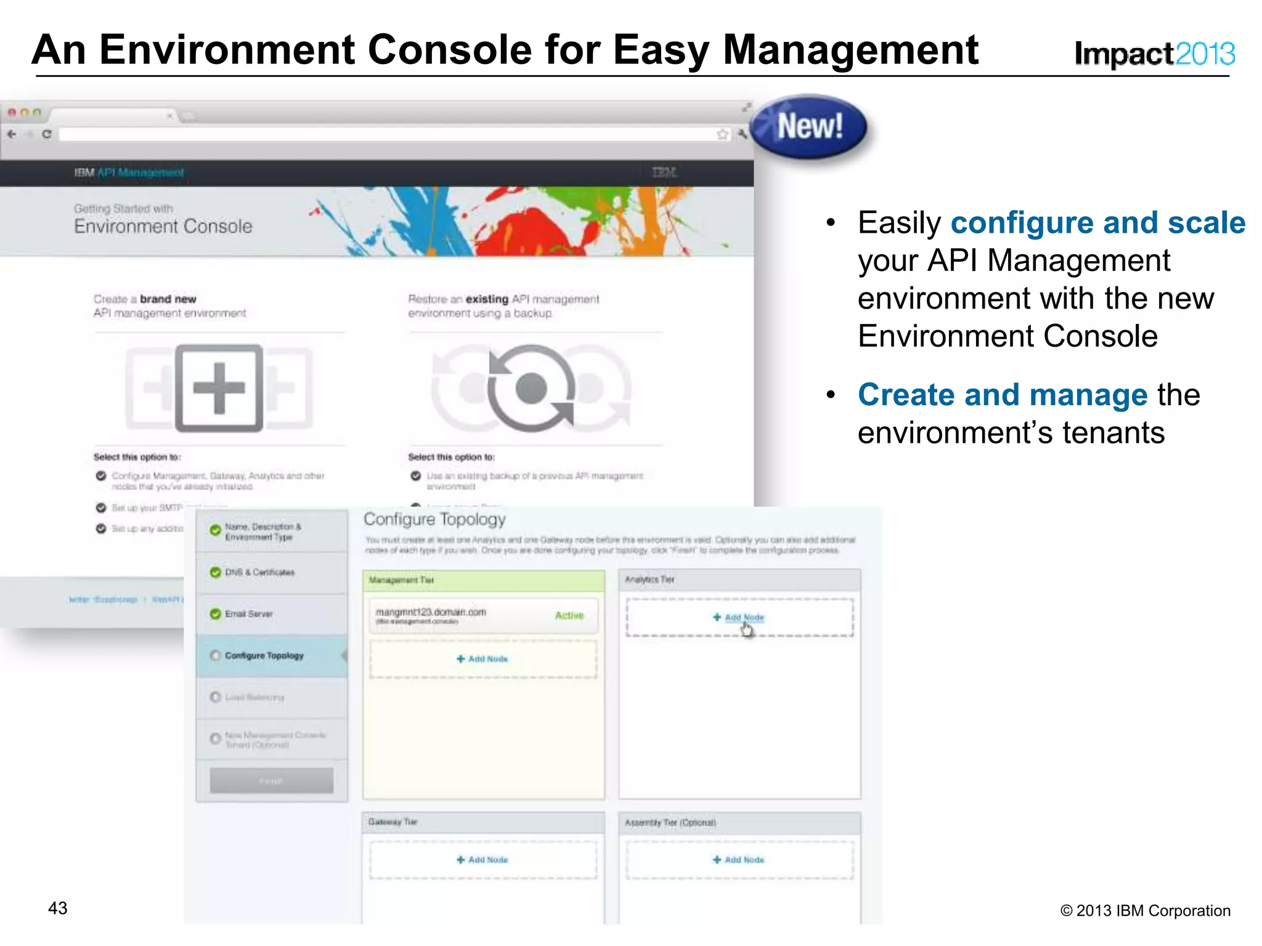The image size is (1262, 946).
Task: Close the open browser tab
Action: point(169,115)
